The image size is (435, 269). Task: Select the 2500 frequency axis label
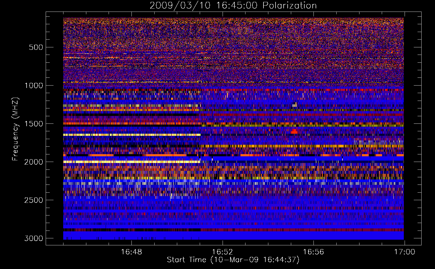click(x=34, y=200)
